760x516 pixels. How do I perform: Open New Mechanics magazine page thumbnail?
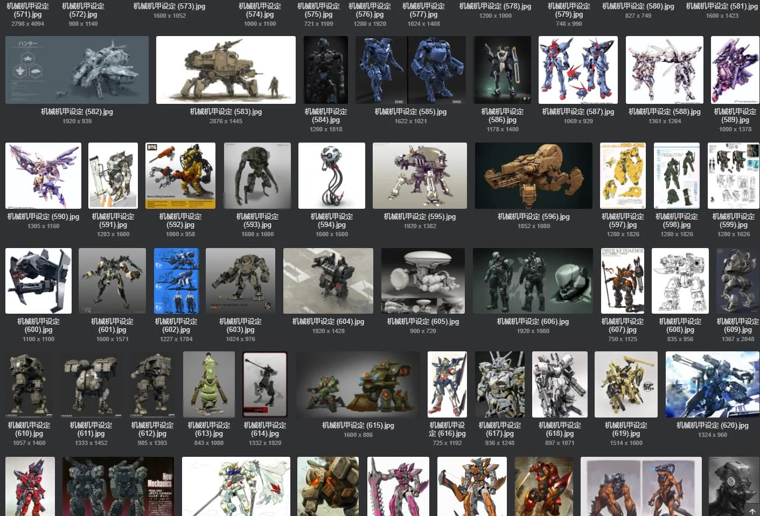coord(118,486)
